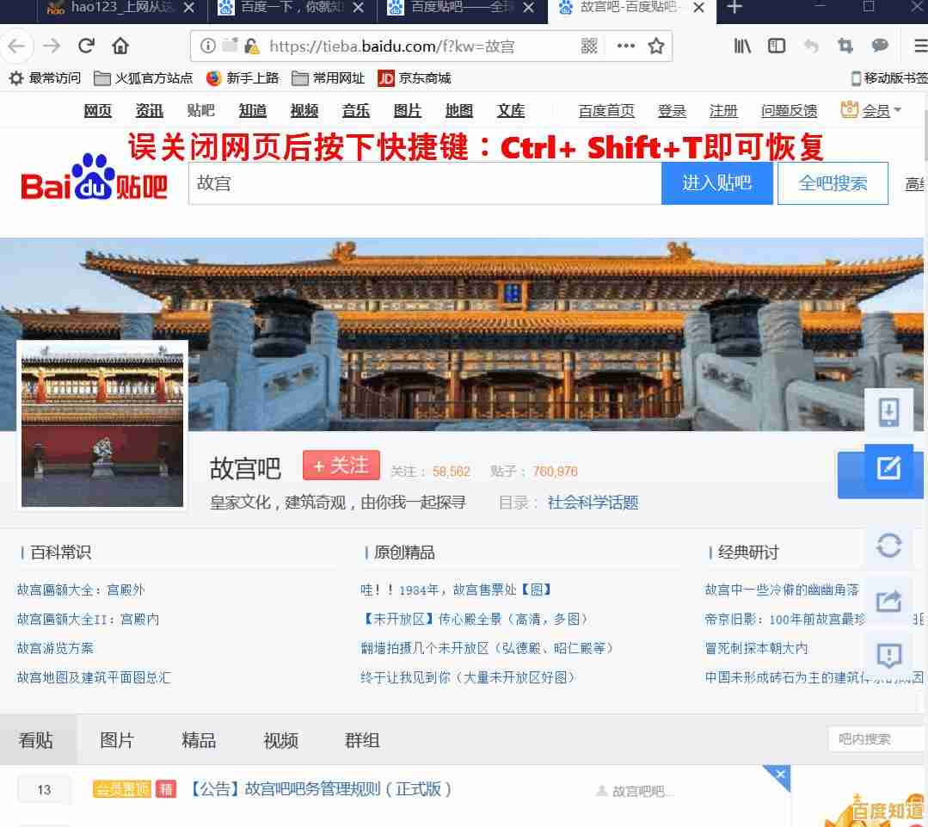The width and height of the screenshot is (928, 827).
Task: Toggle the browser sidebar view icon
Action: click(776, 46)
